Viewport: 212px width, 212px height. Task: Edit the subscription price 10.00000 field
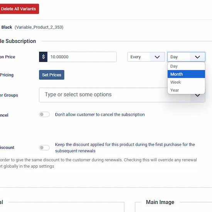click(x=82, y=57)
